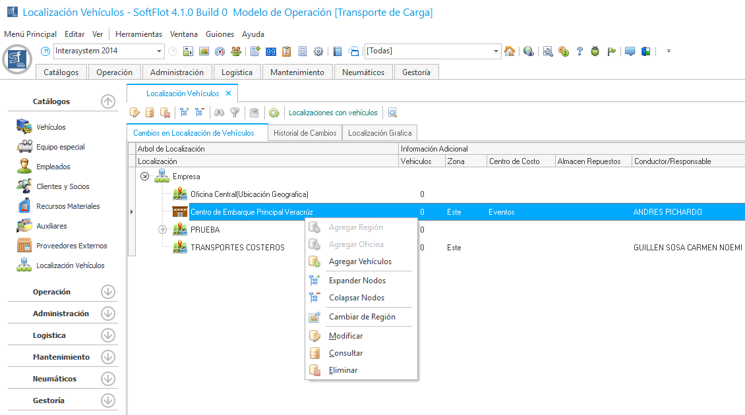Click the green bug icon in toolbar

point(595,51)
